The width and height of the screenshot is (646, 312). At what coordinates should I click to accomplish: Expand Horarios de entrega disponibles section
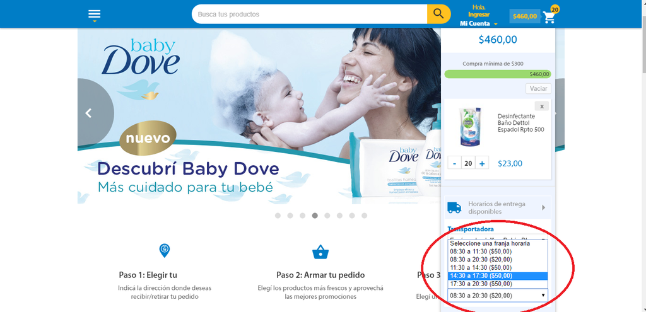click(543, 207)
